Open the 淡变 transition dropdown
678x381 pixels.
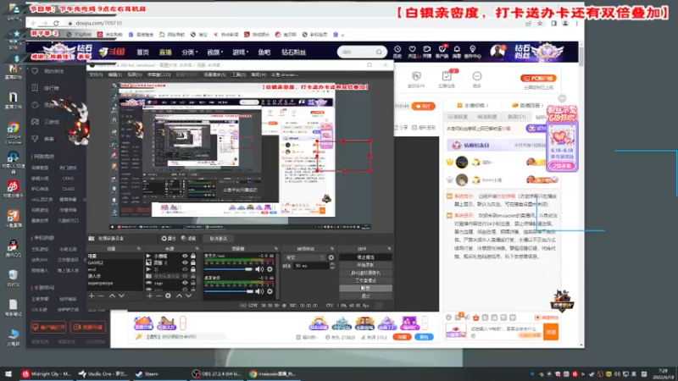pos(304,257)
